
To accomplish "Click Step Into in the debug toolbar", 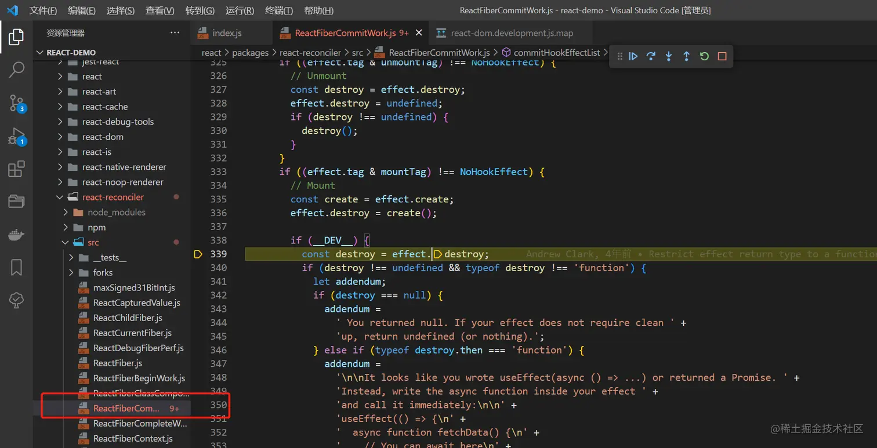I will (669, 56).
